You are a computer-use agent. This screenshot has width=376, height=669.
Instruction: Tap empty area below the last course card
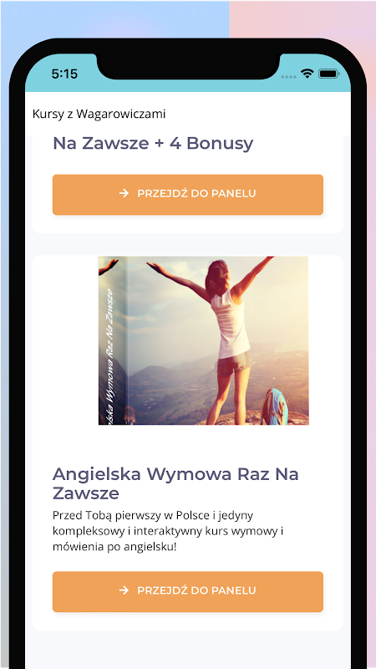[x=187, y=650]
